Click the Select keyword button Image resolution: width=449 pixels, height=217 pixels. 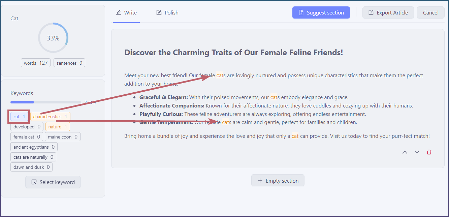[53, 182]
